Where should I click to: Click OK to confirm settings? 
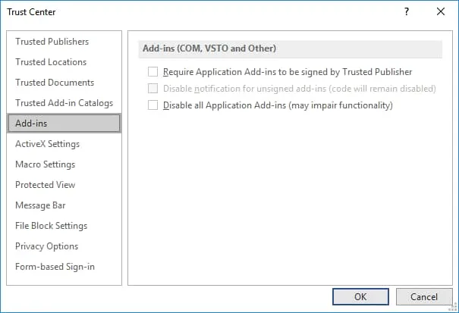(360, 297)
